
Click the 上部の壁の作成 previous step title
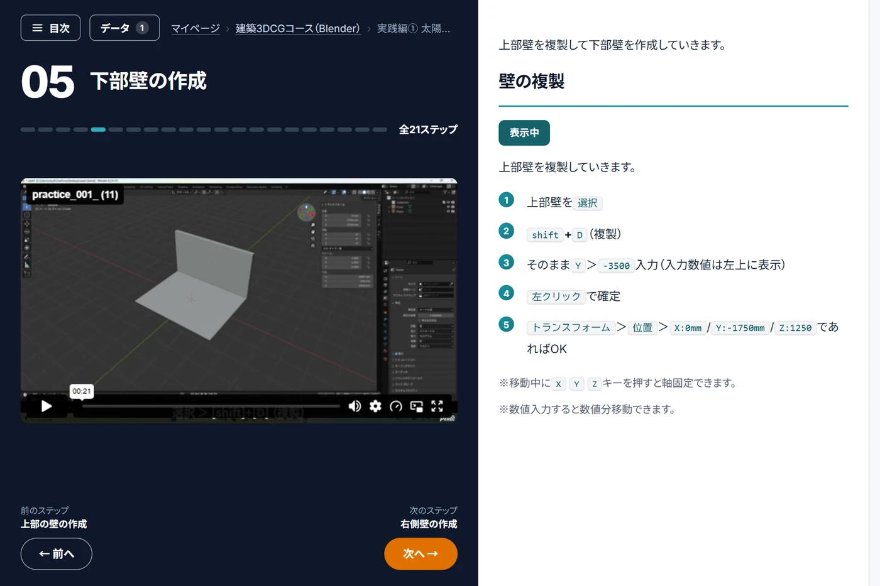(x=54, y=524)
